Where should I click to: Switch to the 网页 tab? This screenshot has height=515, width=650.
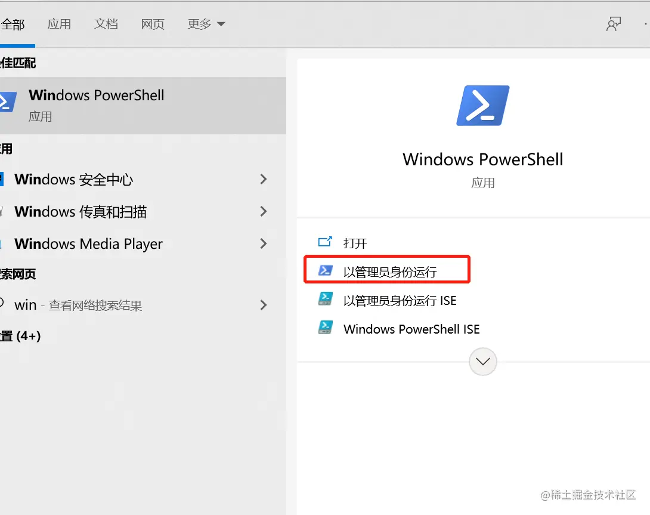153,24
